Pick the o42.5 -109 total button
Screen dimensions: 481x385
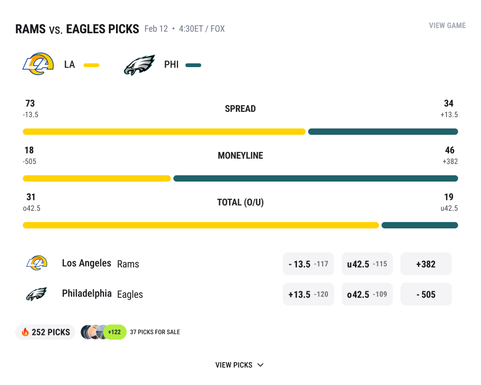tap(367, 294)
